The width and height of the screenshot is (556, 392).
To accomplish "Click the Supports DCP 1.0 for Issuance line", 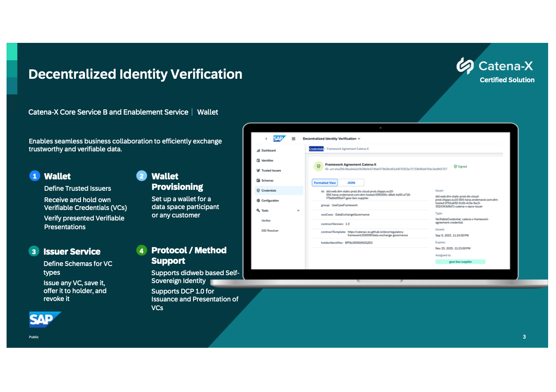I will click(x=195, y=299).
